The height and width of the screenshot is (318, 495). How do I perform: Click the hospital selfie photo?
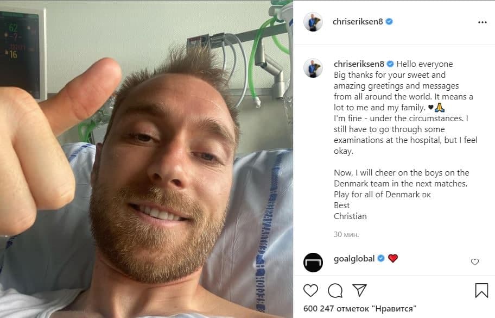[147, 159]
